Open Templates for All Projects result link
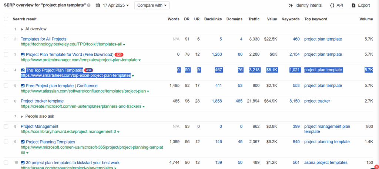 pos(44,39)
